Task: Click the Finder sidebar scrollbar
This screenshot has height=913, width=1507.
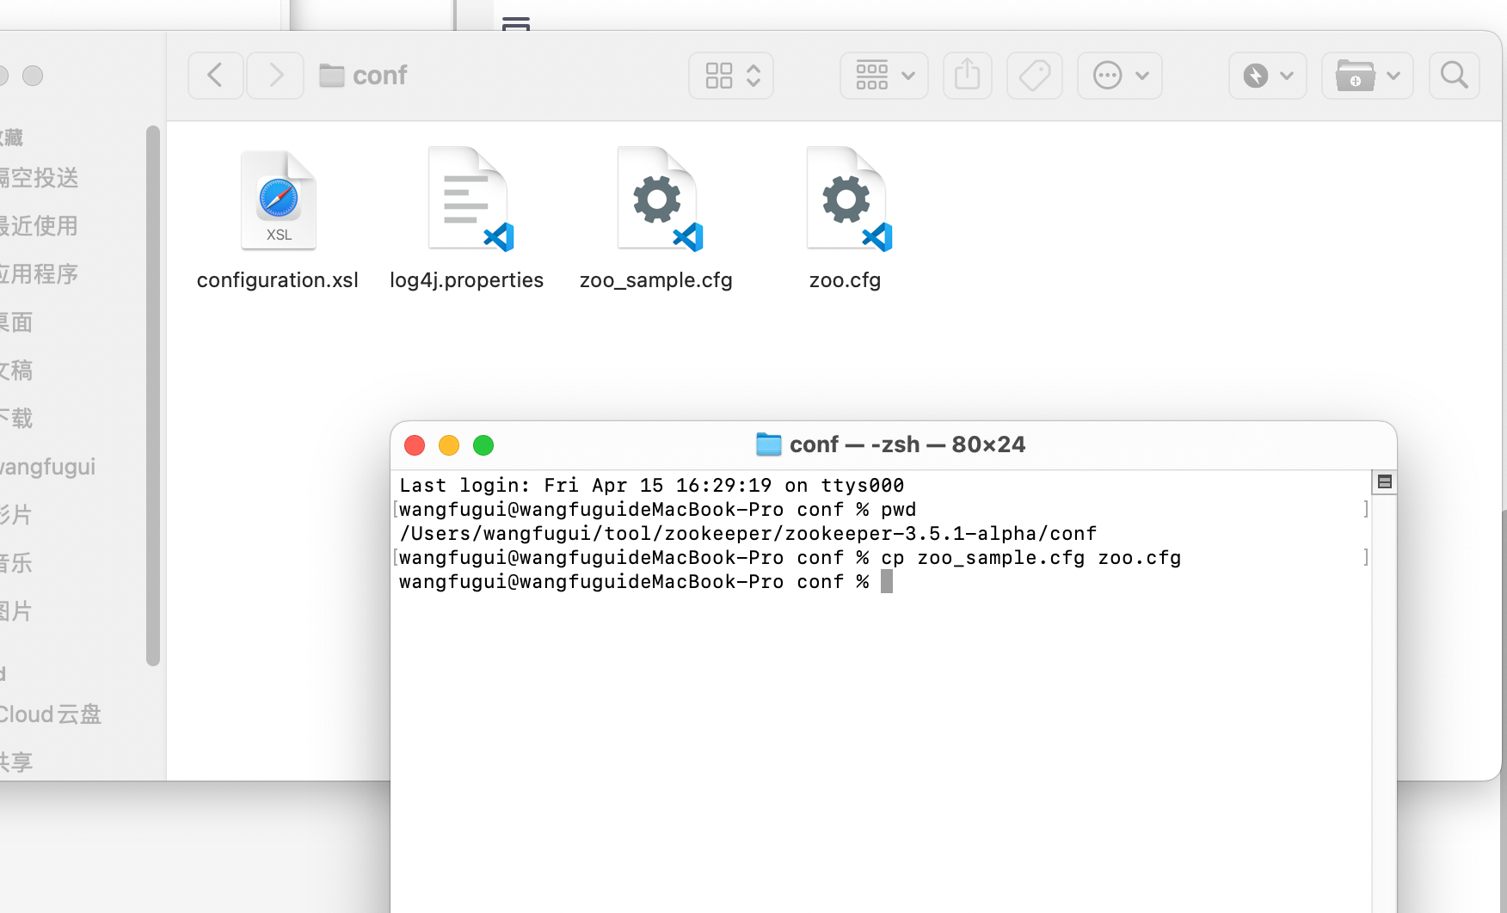Action: [153, 395]
